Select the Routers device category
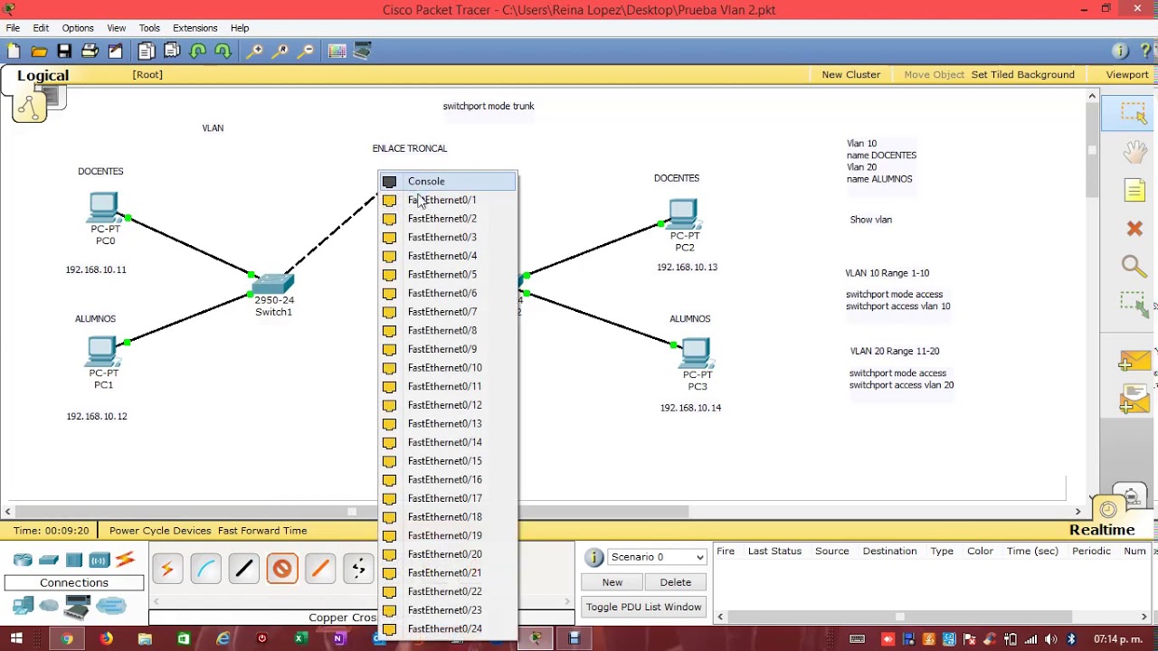 [x=23, y=561]
